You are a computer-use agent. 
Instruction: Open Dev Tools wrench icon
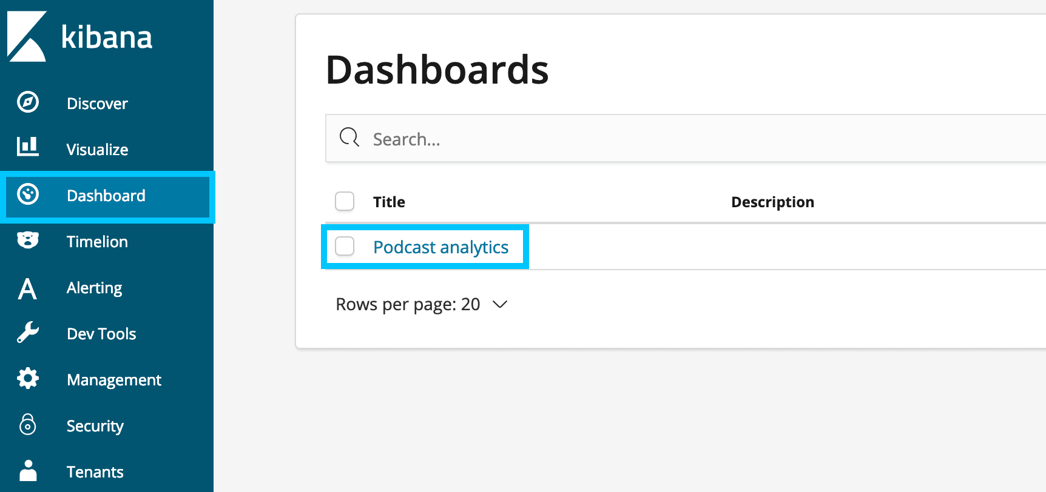point(28,333)
